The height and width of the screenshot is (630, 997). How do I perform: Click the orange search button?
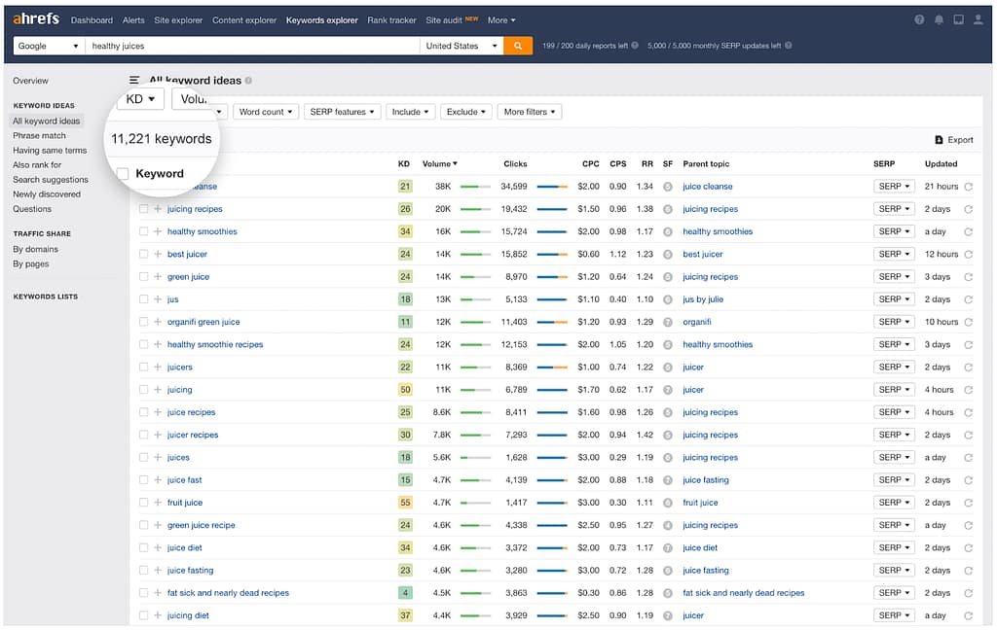point(518,46)
